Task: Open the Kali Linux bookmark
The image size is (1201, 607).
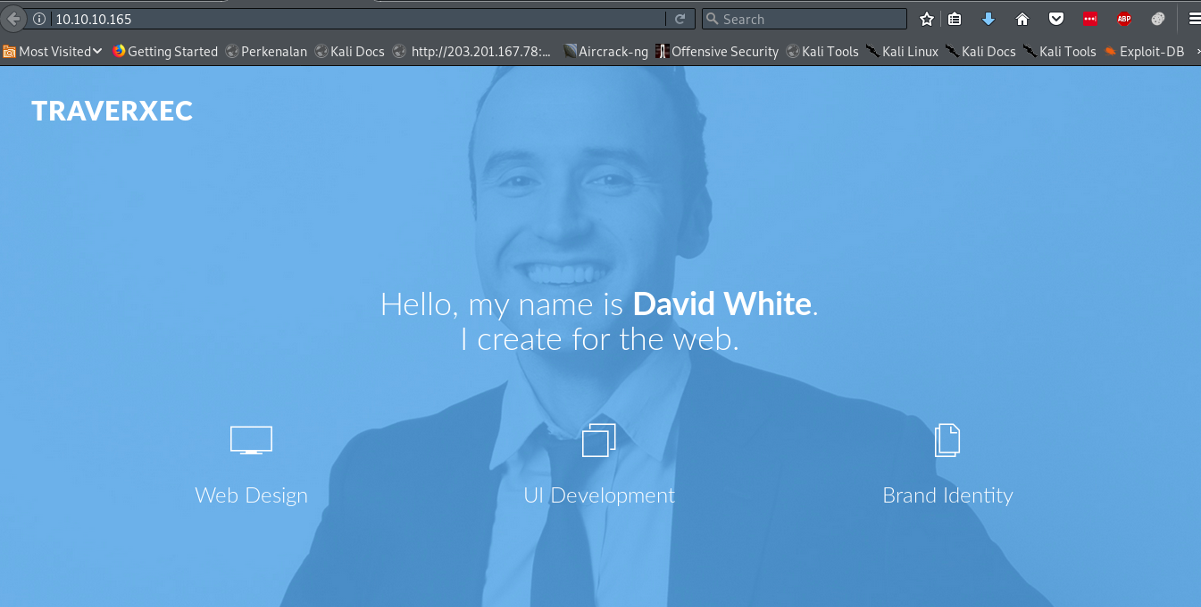Action: tap(902, 52)
